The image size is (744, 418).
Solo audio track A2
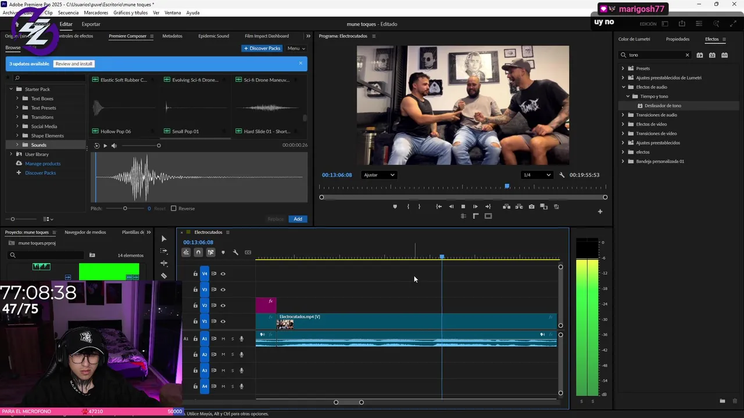233,355
